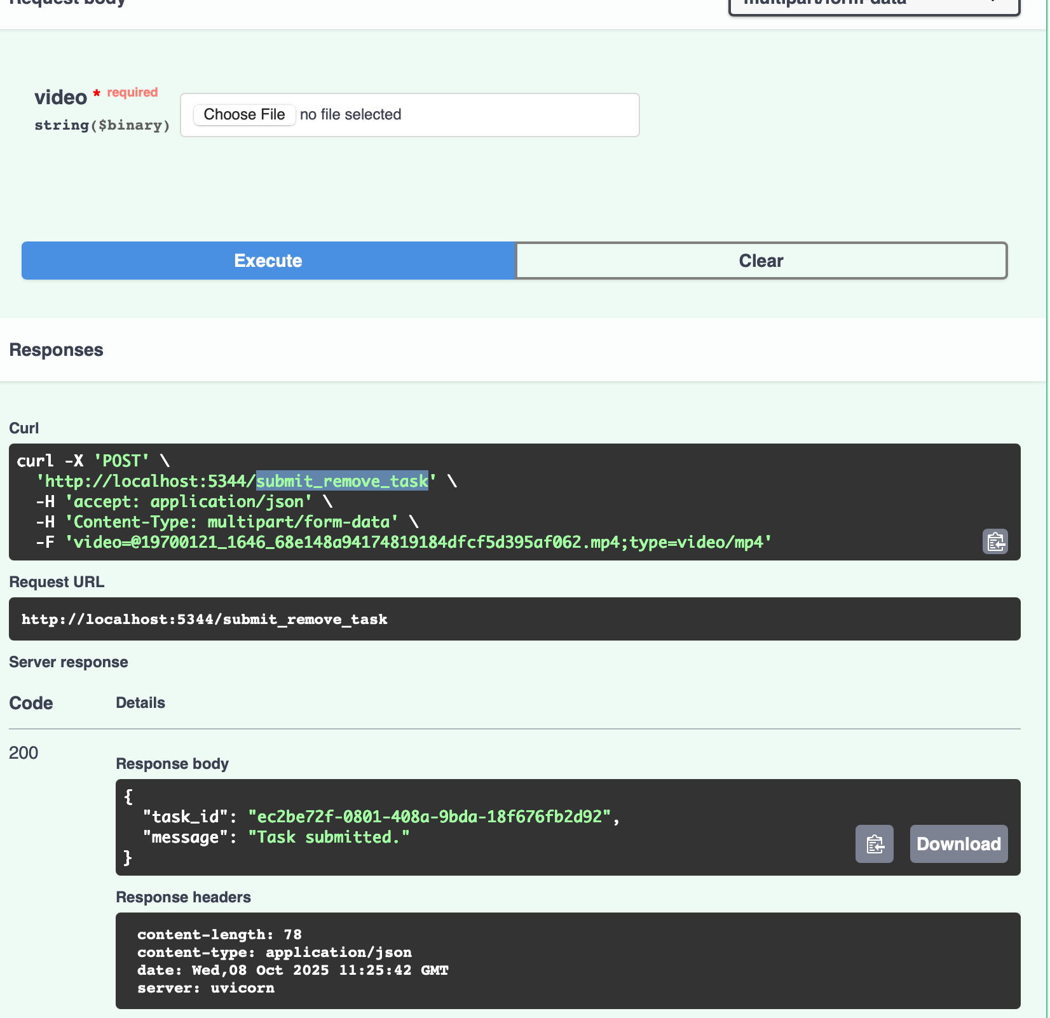This screenshot has width=1050, height=1018.
Task: Download the response body
Action: (x=958, y=844)
